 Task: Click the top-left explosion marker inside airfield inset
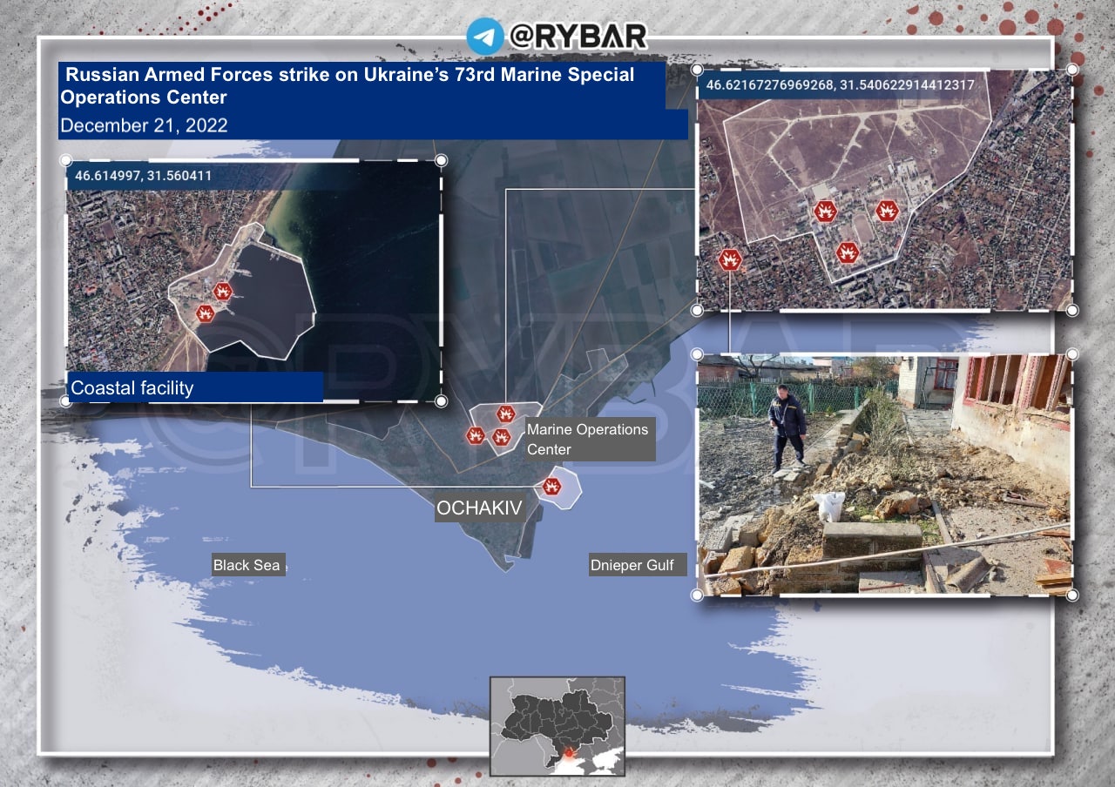click(x=824, y=211)
